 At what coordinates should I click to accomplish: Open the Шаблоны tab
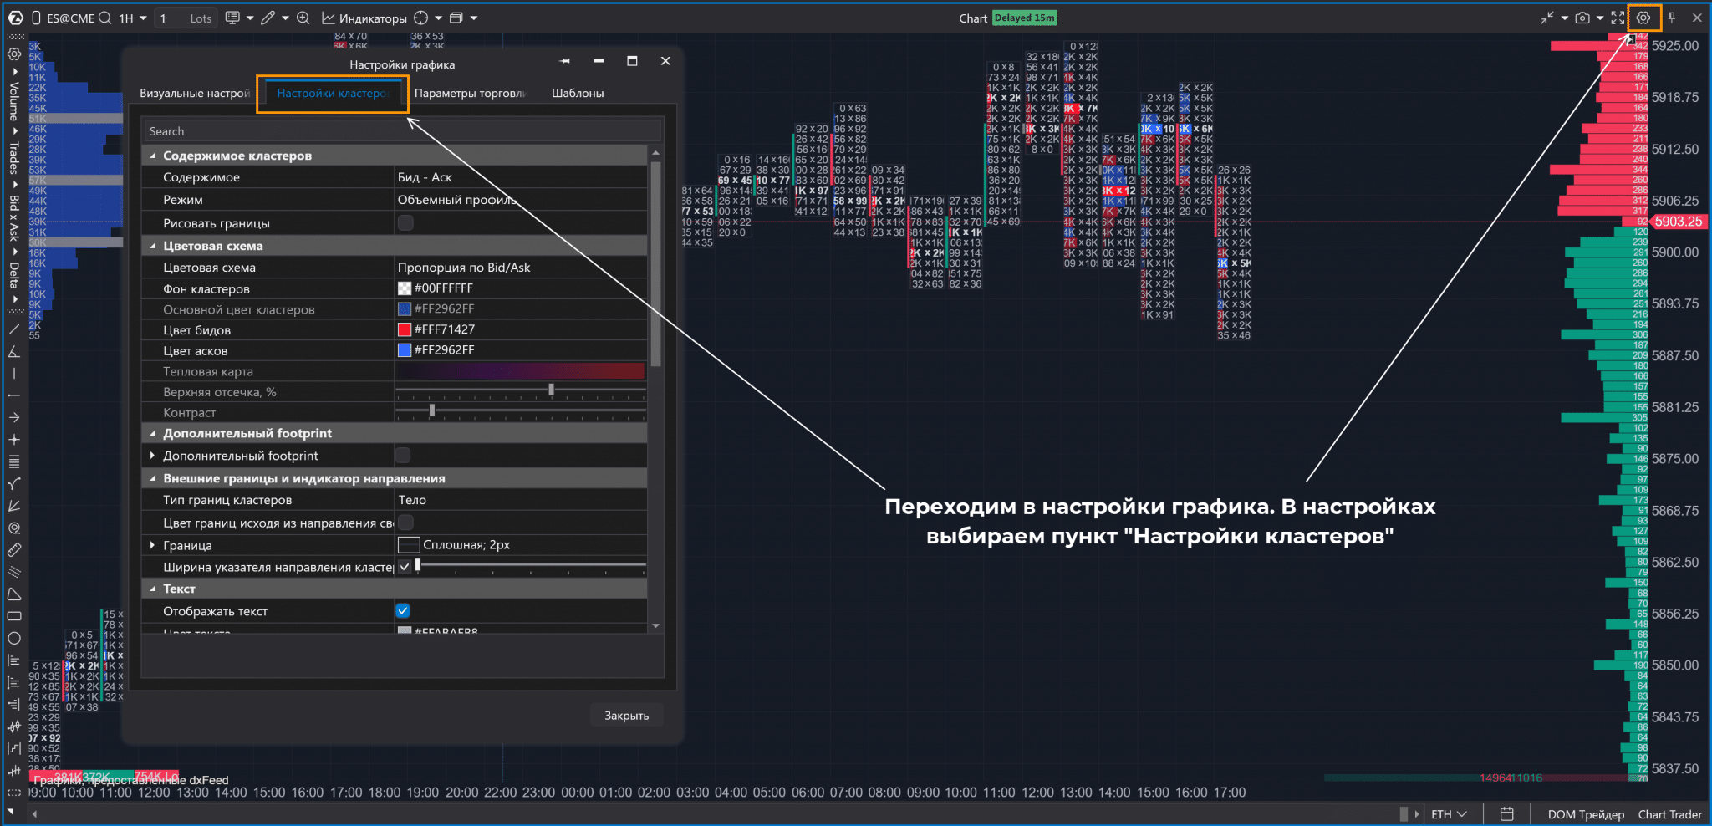point(578,94)
